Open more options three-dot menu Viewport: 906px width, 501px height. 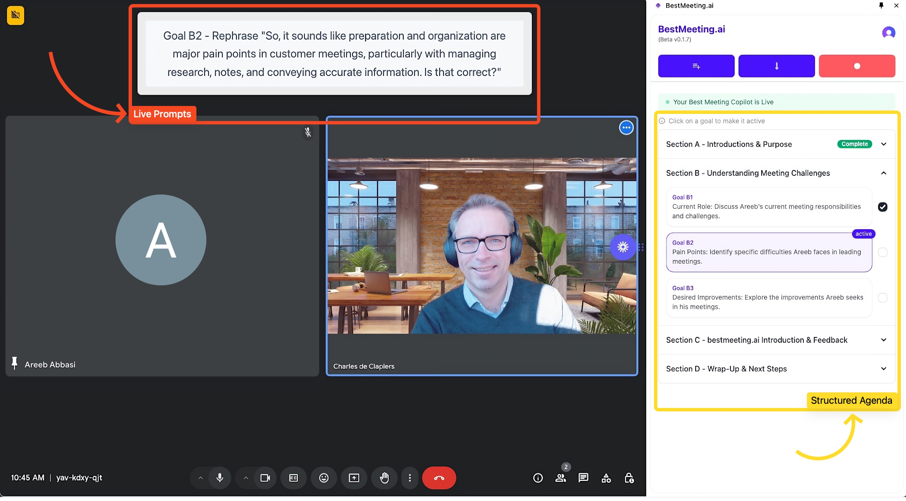[410, 478]
